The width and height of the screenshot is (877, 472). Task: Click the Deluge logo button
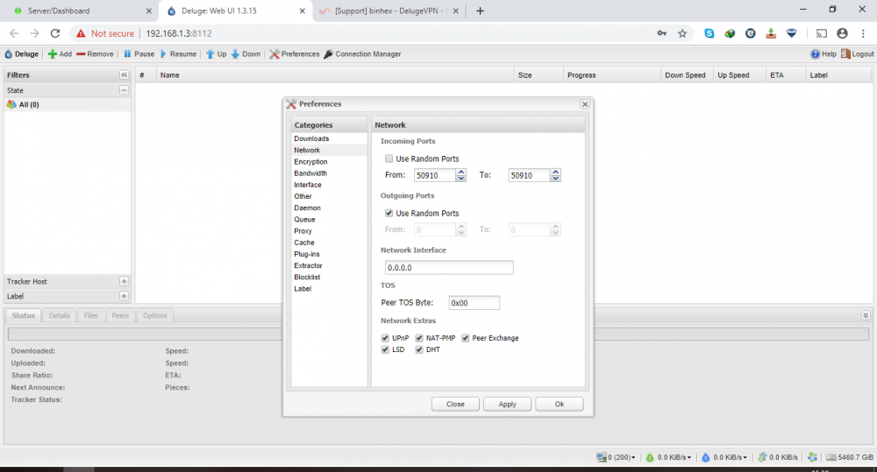[x=22, y=54]
